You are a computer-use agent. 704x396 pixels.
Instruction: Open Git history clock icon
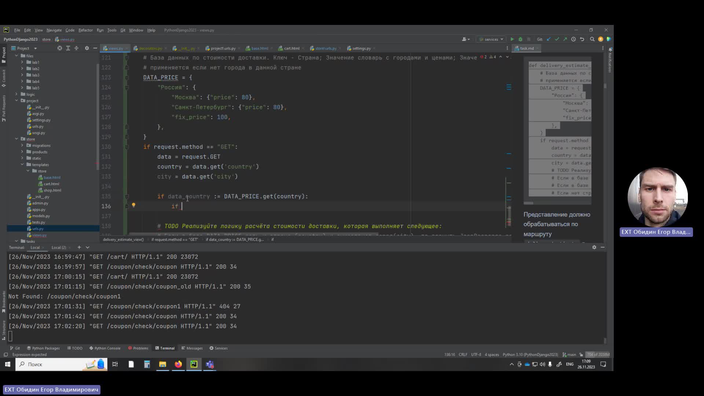pos(573,39)
